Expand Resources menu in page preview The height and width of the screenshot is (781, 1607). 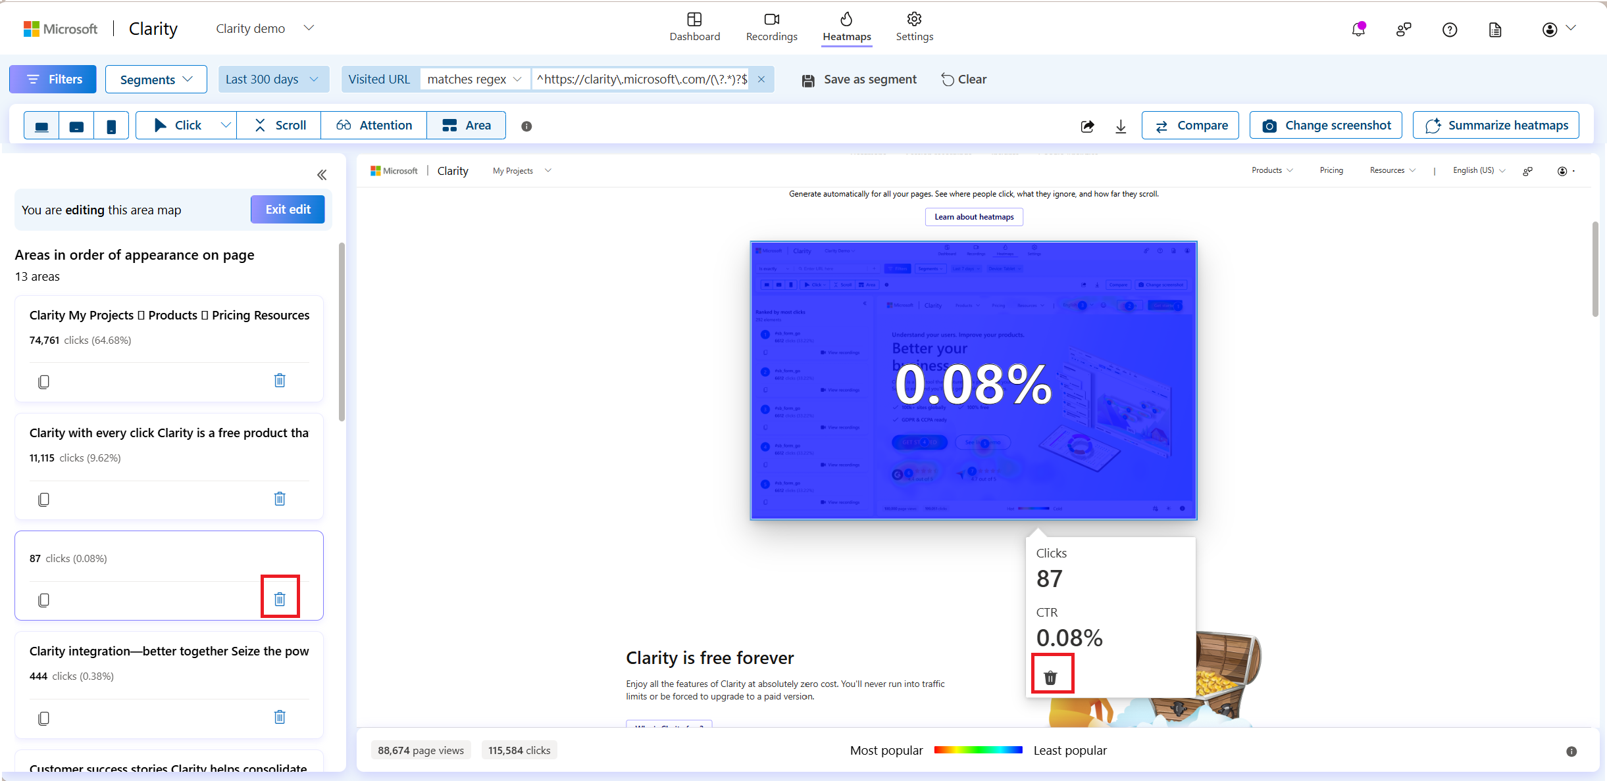[1392, 170]
